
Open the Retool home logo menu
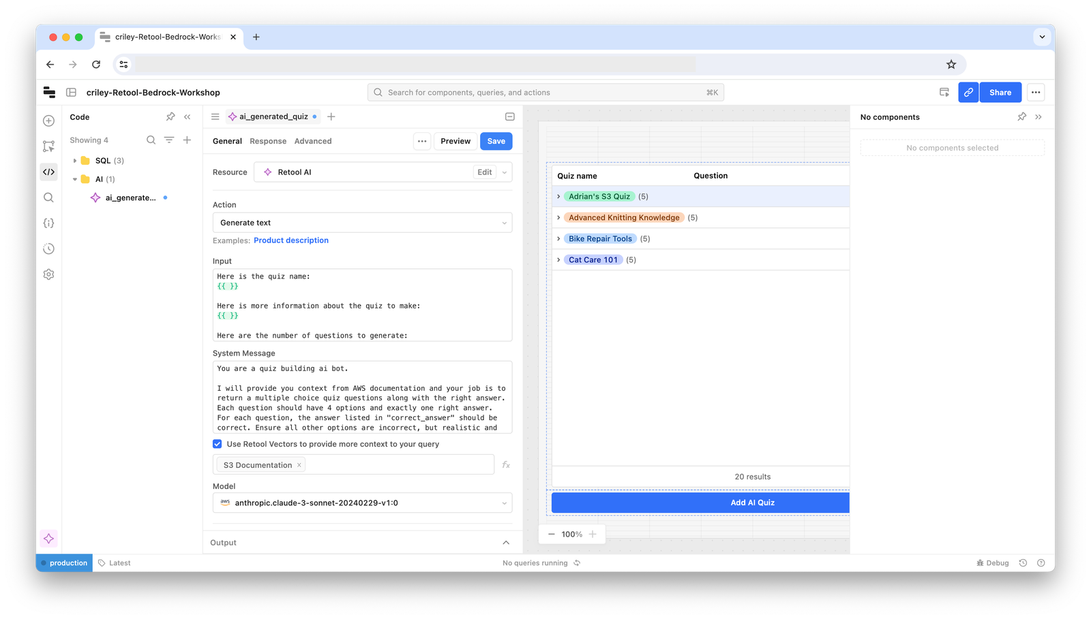pos(49,93)
